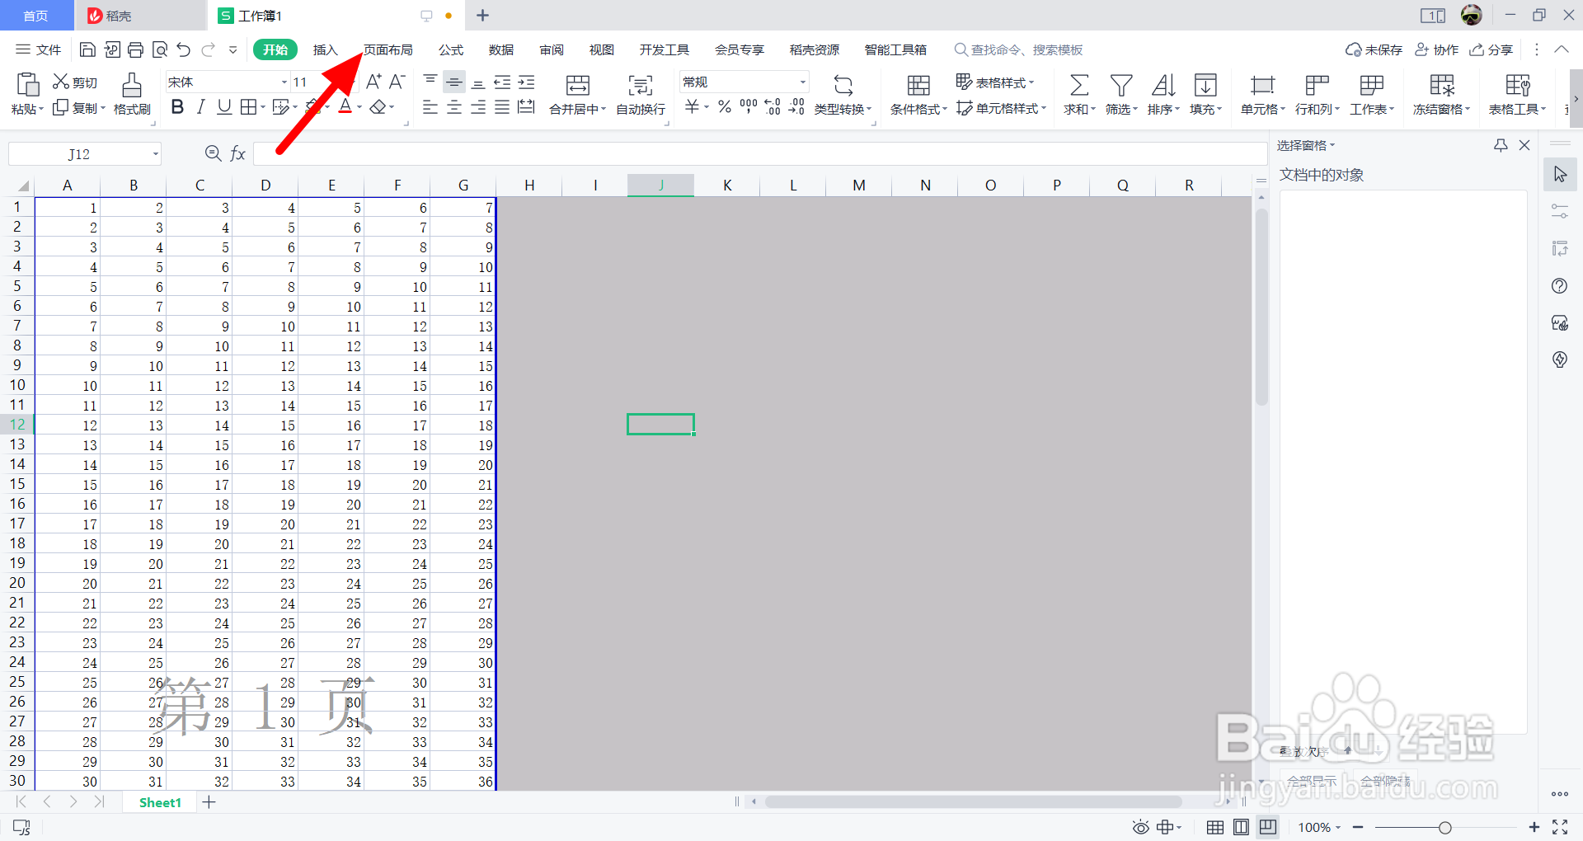The image size is (1583, 841).
Task: Click the 协作 collaborate button
Action: point(1436,49)
